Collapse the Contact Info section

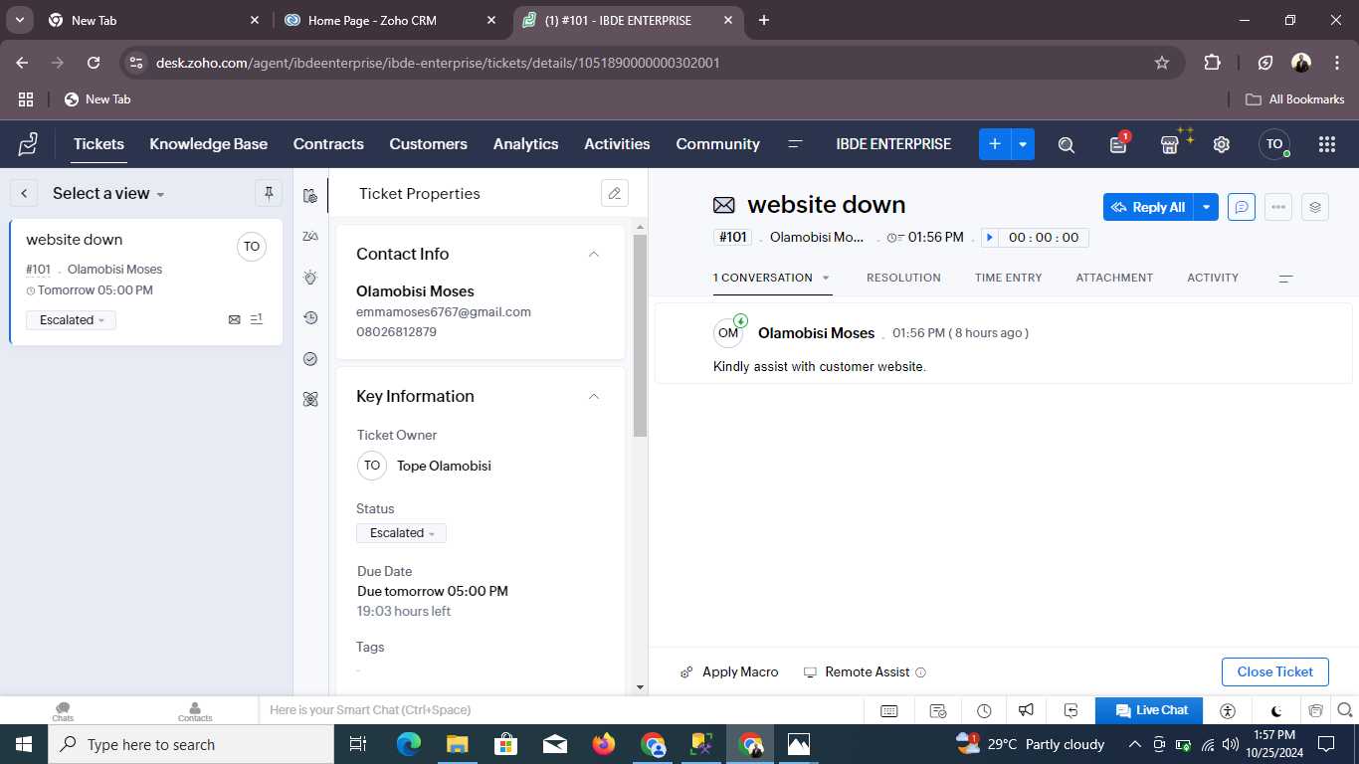[x=594, y=255]
